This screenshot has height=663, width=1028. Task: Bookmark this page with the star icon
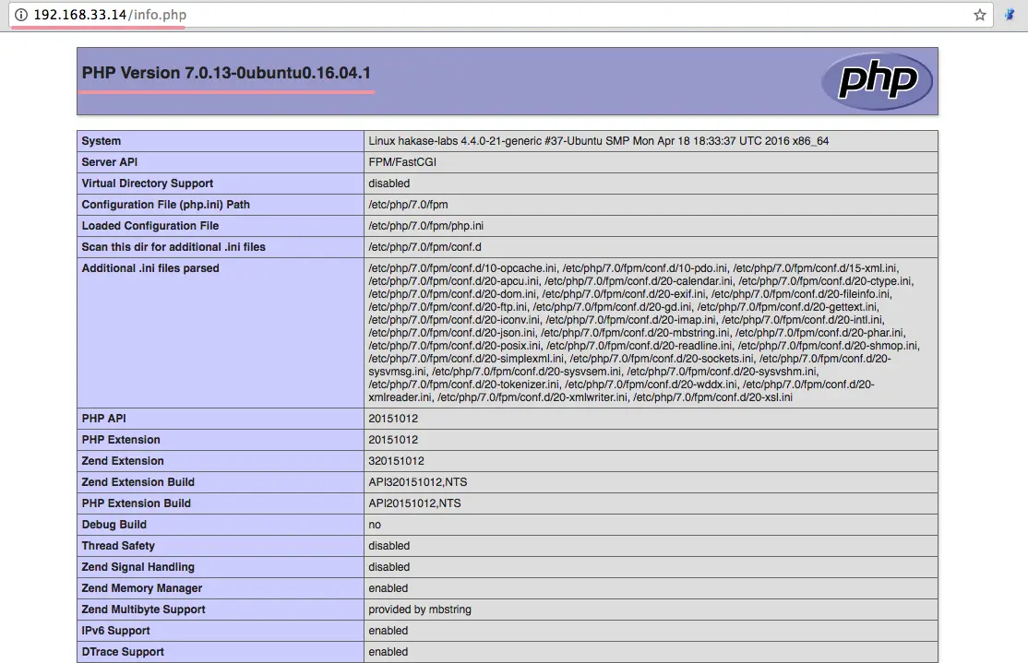pyautogui.click(x=979, y=15)
